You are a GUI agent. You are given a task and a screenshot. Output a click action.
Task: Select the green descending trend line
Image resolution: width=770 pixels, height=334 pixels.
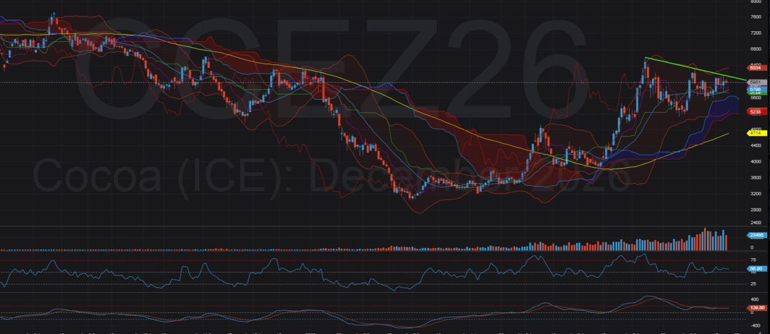pyautogui.click(x=695, y=69)
